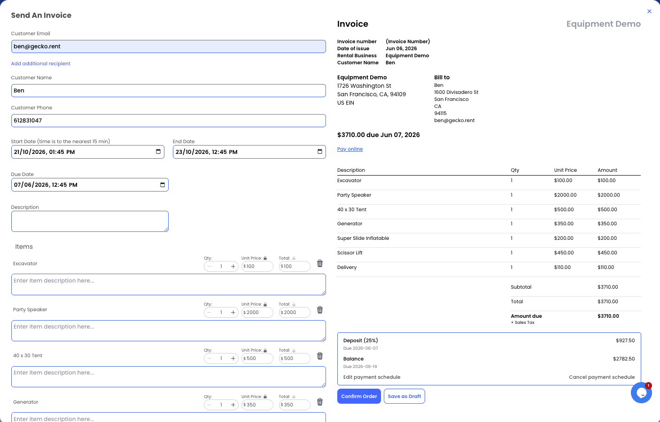Click the '$927.50' deposit amount
660x422 pixels.
pyautogui.click(x=625, y=340)
